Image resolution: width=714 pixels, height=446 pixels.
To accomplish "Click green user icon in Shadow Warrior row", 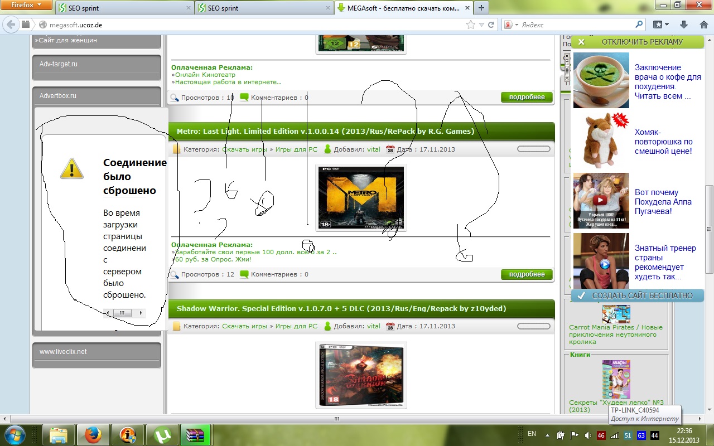I will 328,326.
